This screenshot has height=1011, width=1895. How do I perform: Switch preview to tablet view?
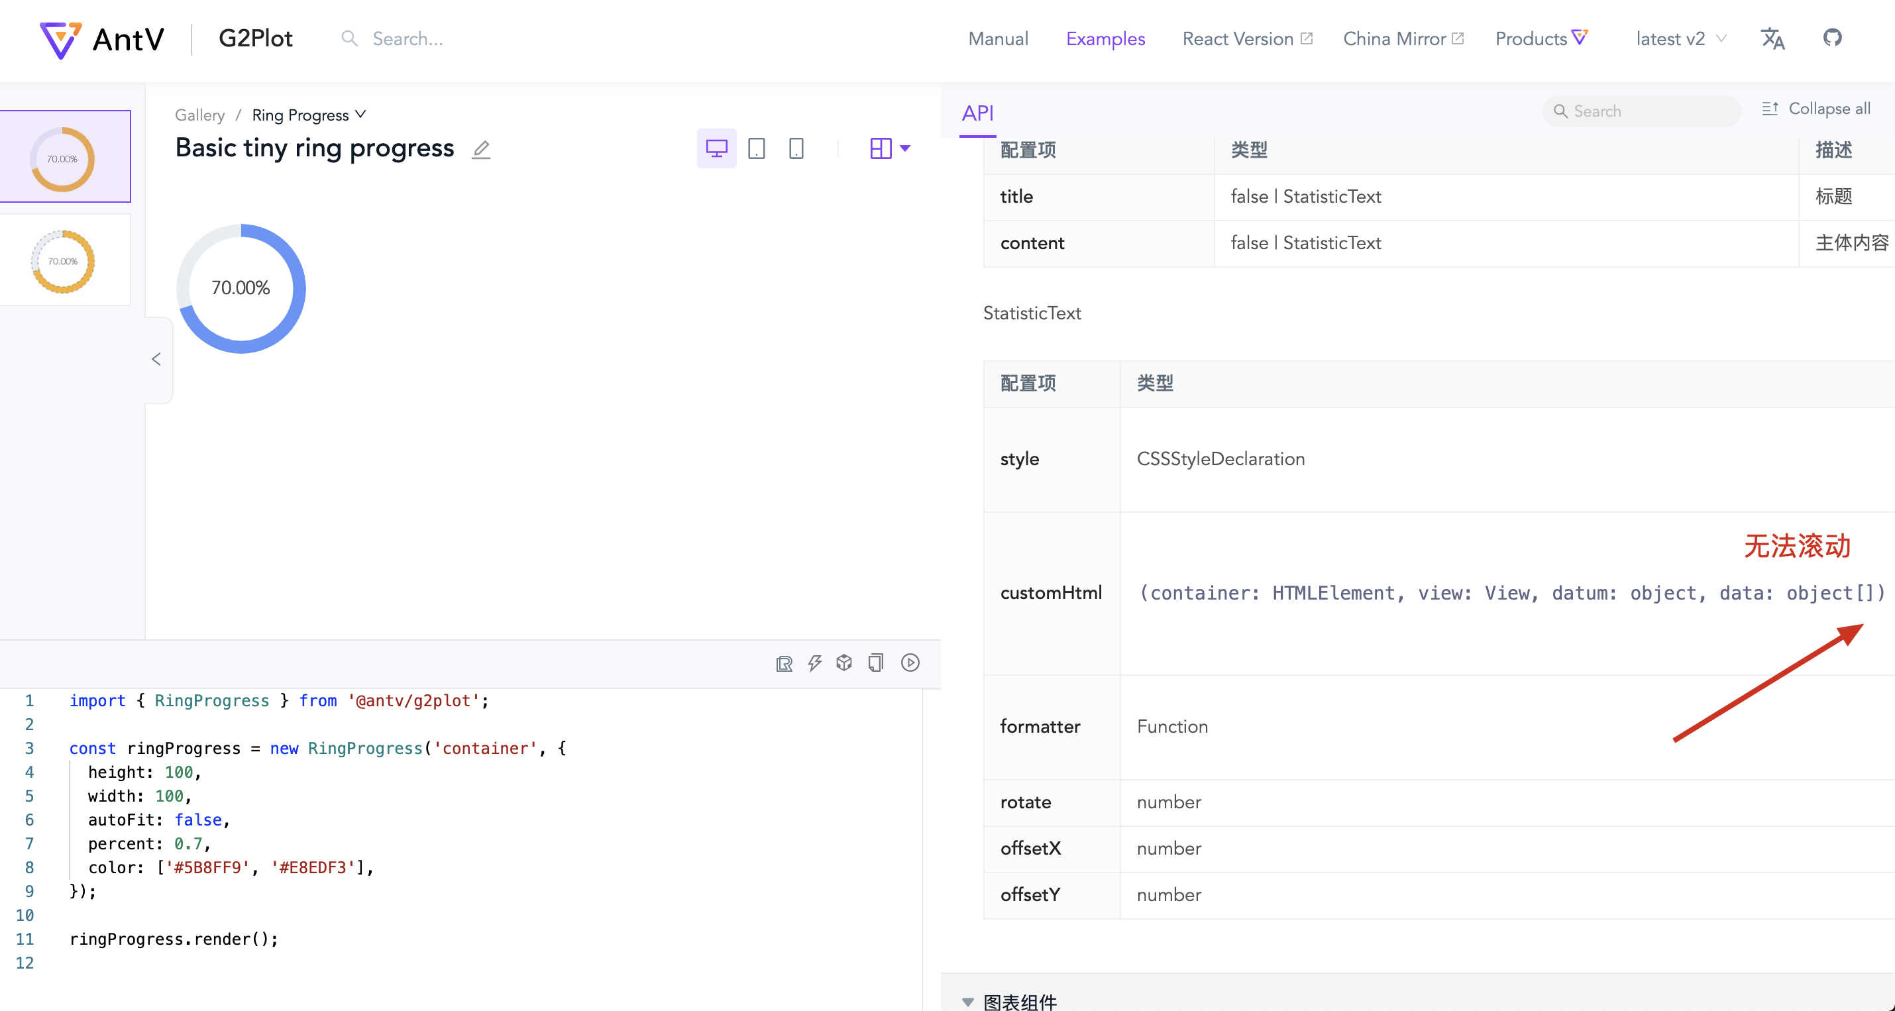pos(756,148)
